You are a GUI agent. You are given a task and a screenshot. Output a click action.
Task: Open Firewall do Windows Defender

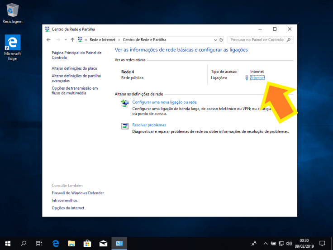[77, 193]
